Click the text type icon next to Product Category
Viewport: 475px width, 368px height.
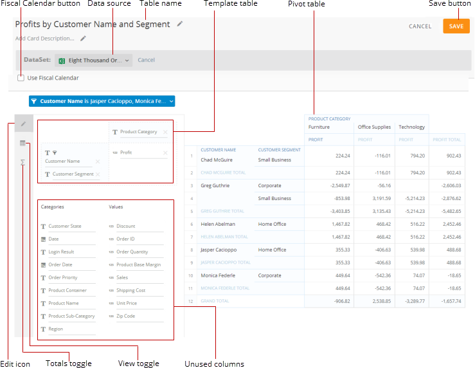(x=115, y=132)
